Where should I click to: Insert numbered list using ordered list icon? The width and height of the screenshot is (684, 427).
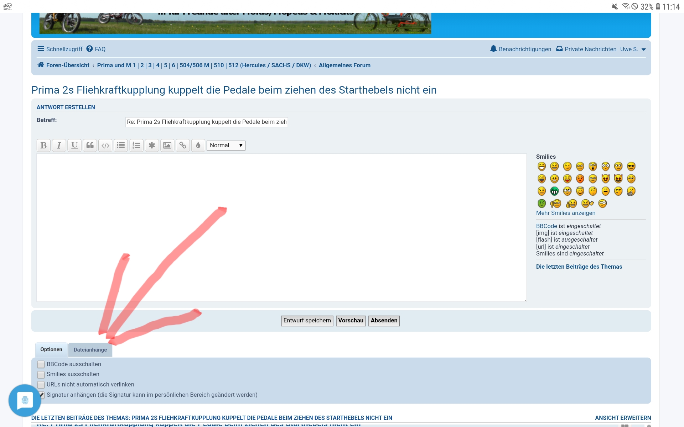(136, 146)
